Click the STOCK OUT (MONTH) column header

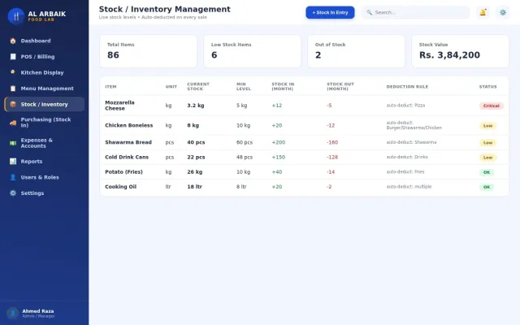[x=340, y=87]
